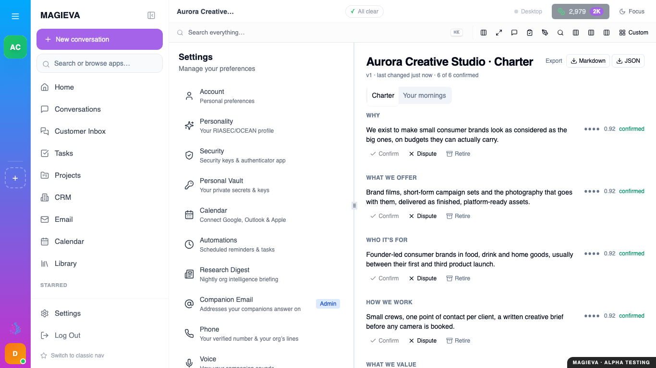Open Account personal preferences
The height and width of the screenshot is (368, 656).
(261, 96)
